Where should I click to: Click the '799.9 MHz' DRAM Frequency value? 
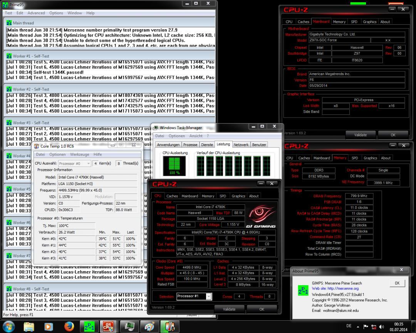359,196
